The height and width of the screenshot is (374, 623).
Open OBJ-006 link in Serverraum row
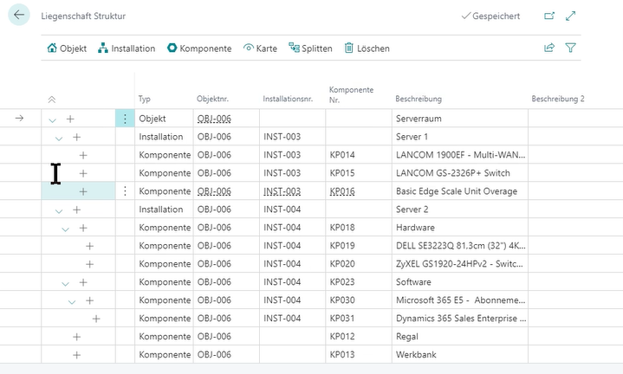coord(214,119)
